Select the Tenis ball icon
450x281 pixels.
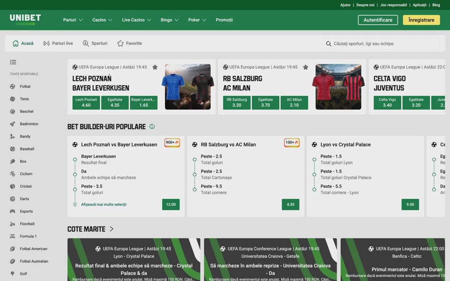pyautogui.click(x=12, y=99)
